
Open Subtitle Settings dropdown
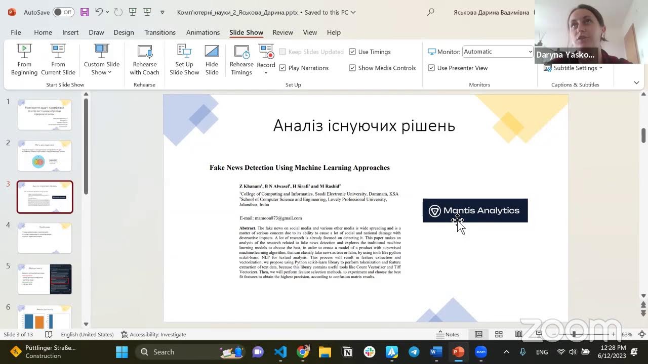pyautogui.click(x=573, y=68)
